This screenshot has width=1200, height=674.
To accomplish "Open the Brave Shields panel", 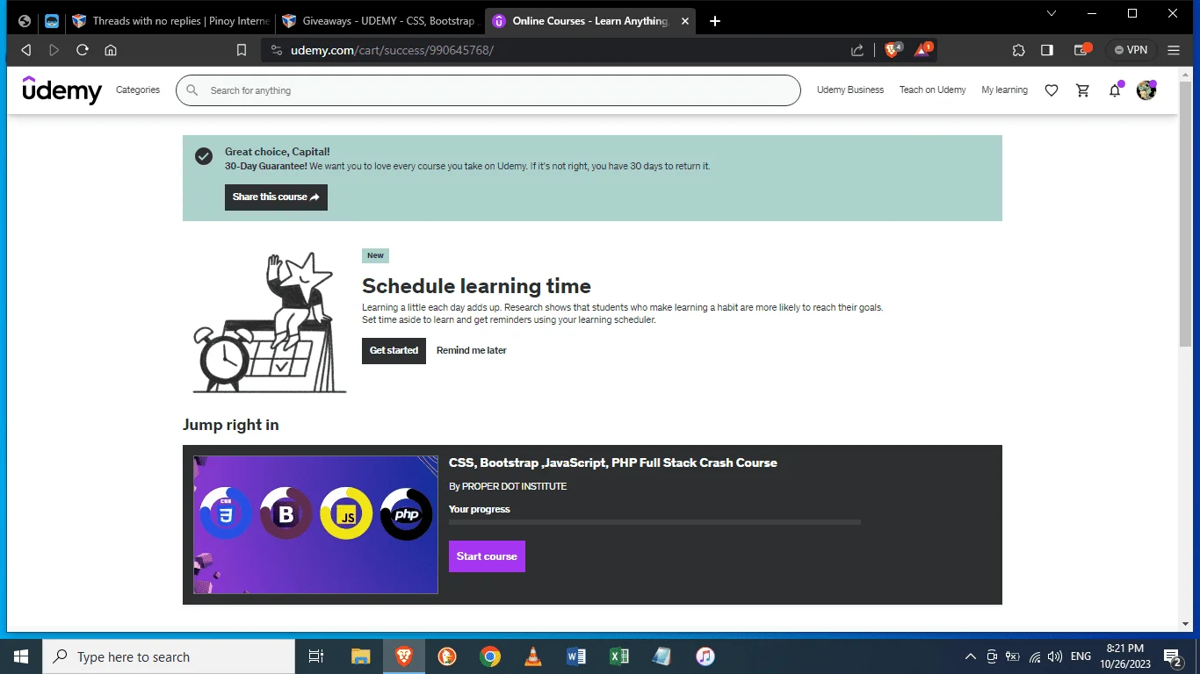I will 893,50.
